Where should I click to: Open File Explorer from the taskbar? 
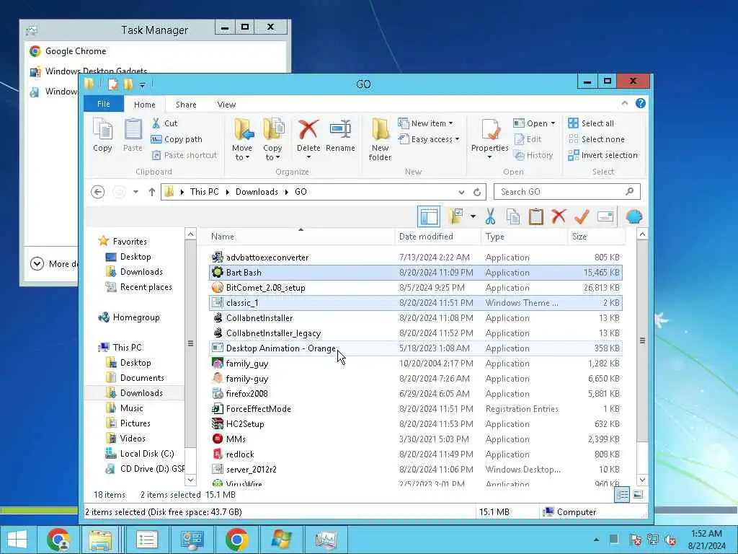pos(100,540)
